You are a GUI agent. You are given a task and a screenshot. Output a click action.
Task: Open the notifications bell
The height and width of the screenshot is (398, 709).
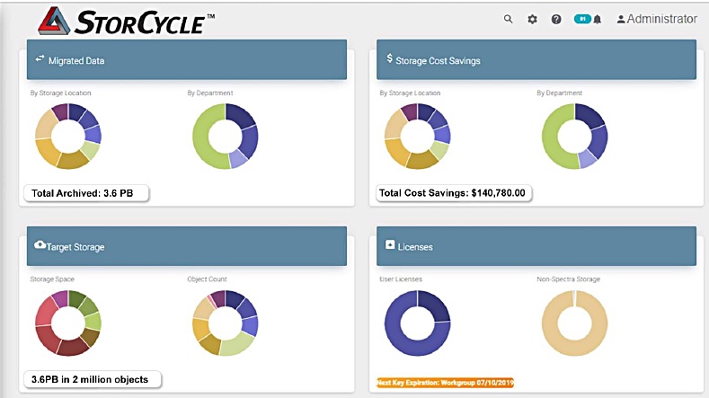[598, 20]
